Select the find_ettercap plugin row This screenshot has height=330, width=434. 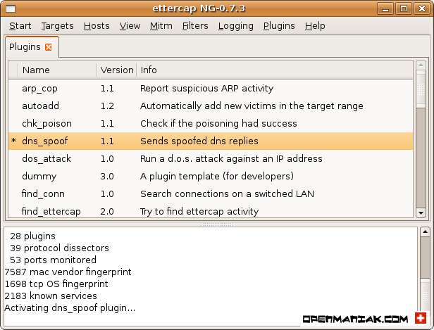pos(211,211)
